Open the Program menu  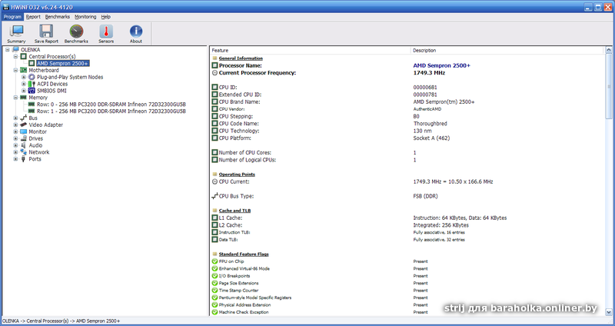tap(12, 17)
